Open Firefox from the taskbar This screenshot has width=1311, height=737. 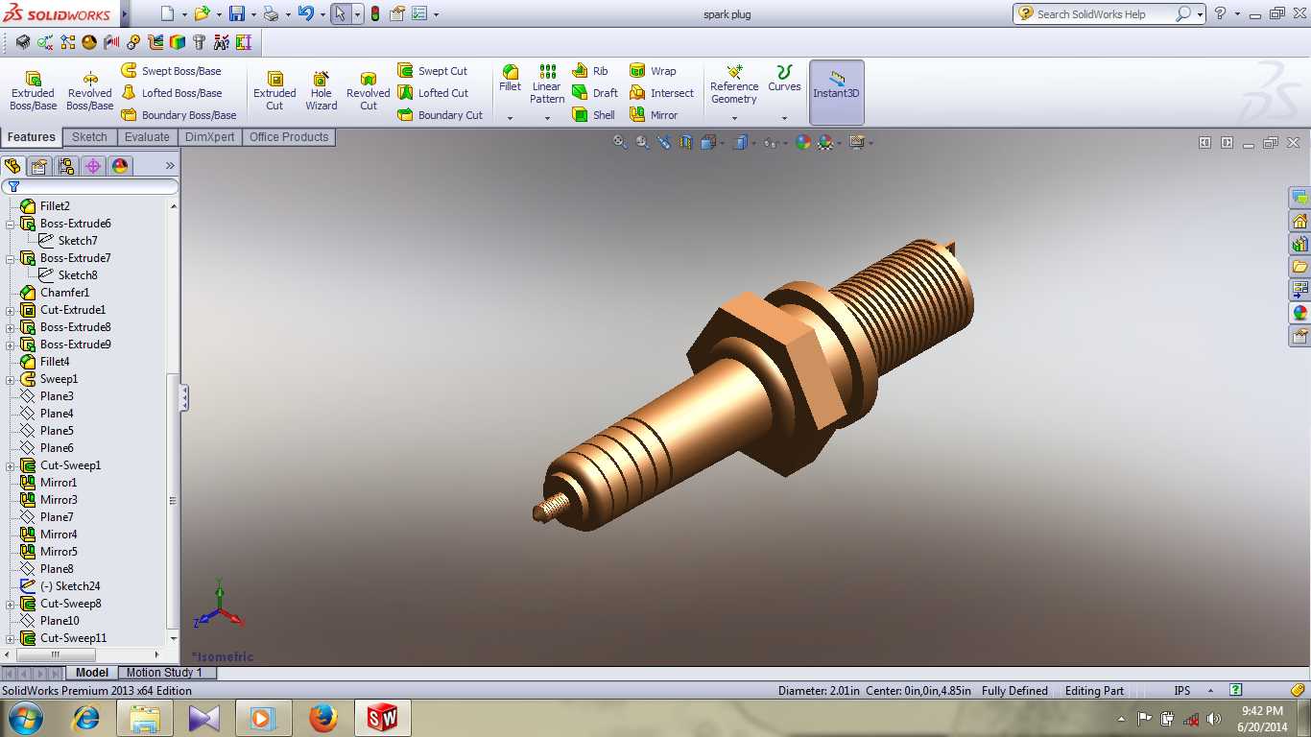tap(323, 718)
